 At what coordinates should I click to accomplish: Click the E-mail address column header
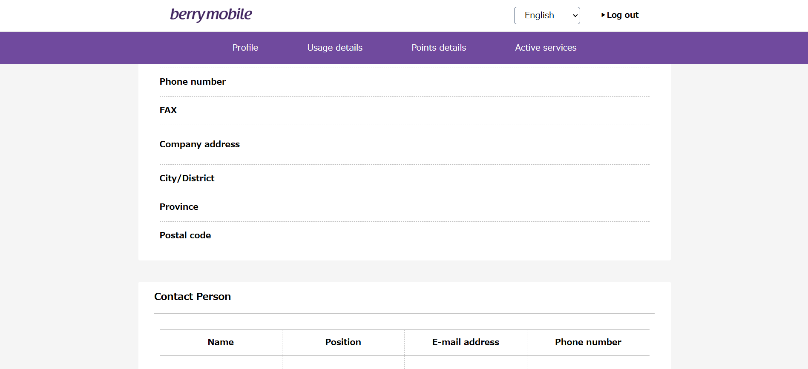[466, 342]
